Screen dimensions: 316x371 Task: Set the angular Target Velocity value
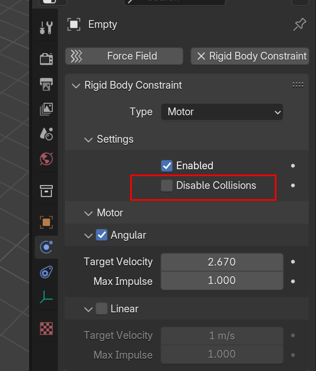click(222, 262)
